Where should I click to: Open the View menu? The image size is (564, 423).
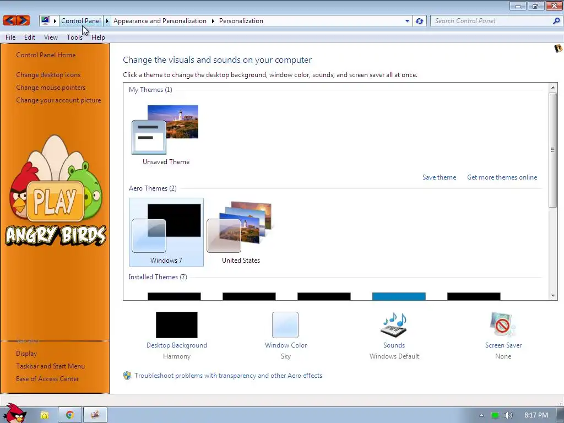coord(51,37)
